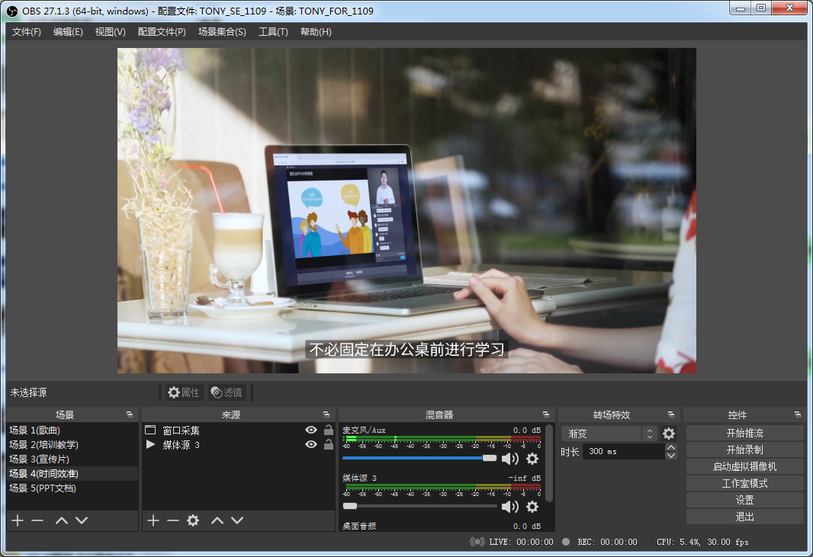This screenshot has width=813, height=557.
Task: Mute the 媒体源 3 audio channel
Action: (510, 506)
